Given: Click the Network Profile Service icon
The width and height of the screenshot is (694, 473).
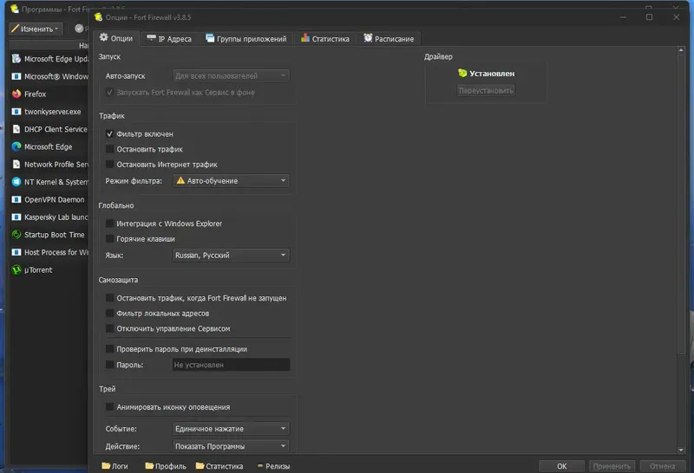Looking at the screenshot, I should pos(16,165).
